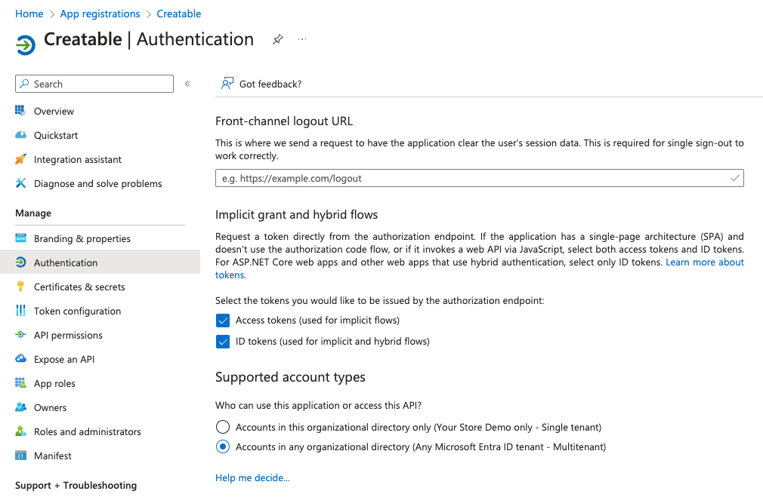This screenshot has width=763, height=497.
Task: Click the Manage section heading
Action: (x=33, y=213)
